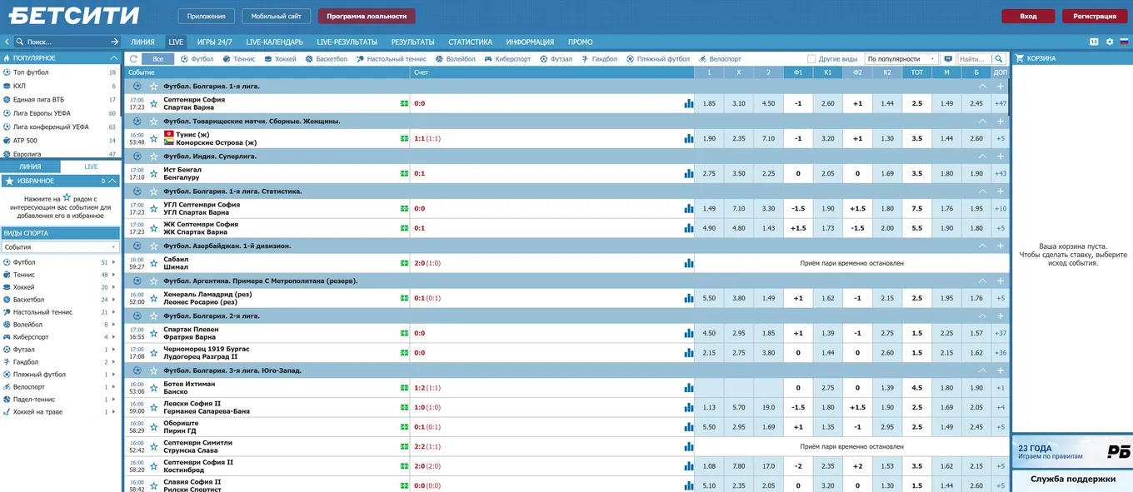Click the search arrow in left panel
The width and height of the screenshot is (1133, 492).
click(114, 42)
